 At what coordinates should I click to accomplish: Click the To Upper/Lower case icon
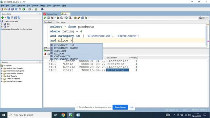(86, 18)
